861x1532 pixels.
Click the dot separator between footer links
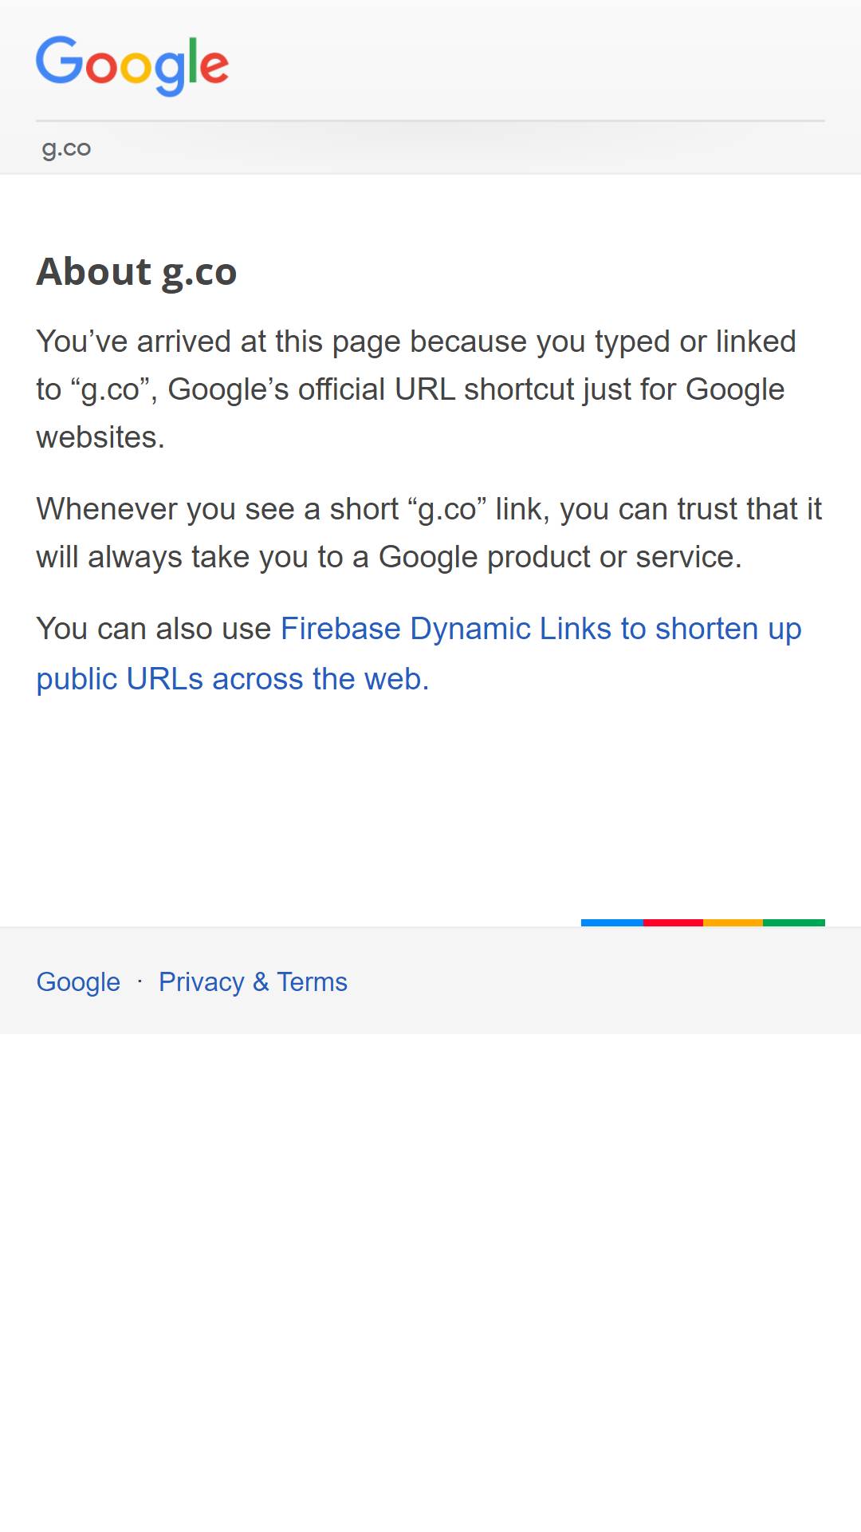[x=140, y=981]
